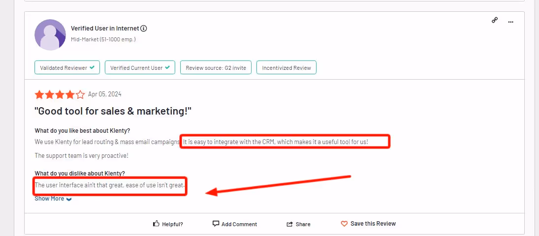Click "What do you like best about Klenty?" heading
Image resolution: width=539 pixels, height=236 pixels.
[x=82, y=131]
